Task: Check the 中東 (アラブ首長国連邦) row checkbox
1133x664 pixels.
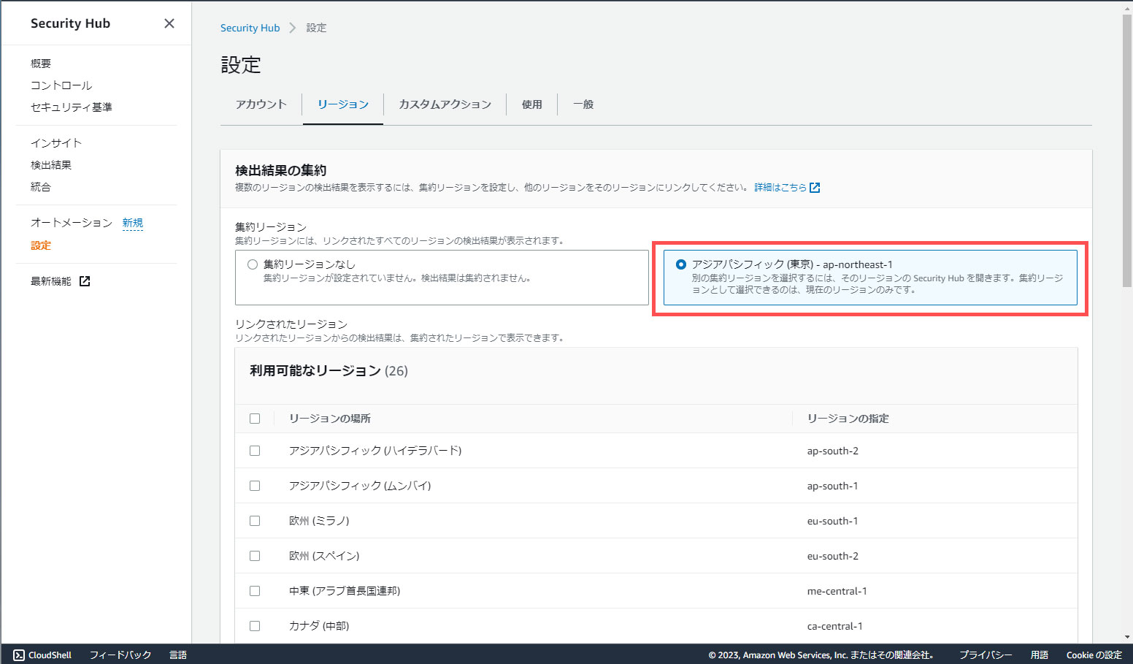Action: click(255, 591)
